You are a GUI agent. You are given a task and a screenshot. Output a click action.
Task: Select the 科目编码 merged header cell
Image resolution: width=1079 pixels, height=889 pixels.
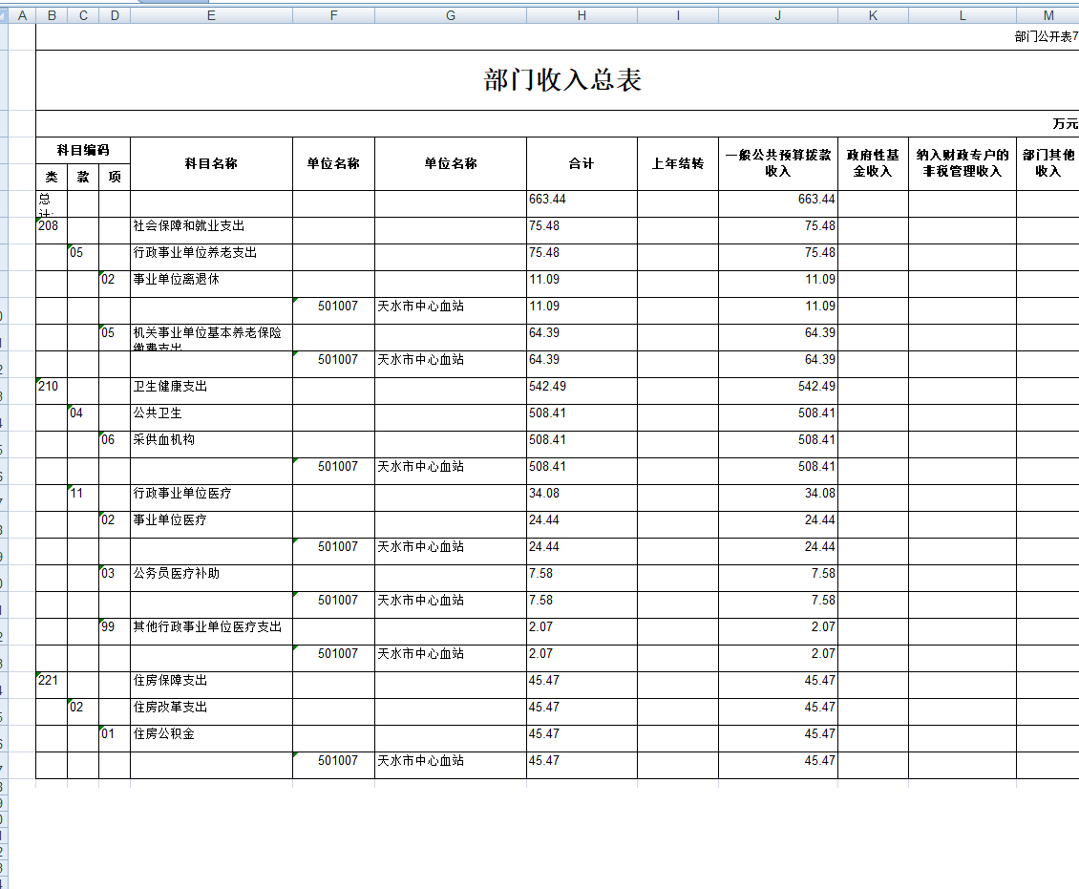(x=83, y=150)
